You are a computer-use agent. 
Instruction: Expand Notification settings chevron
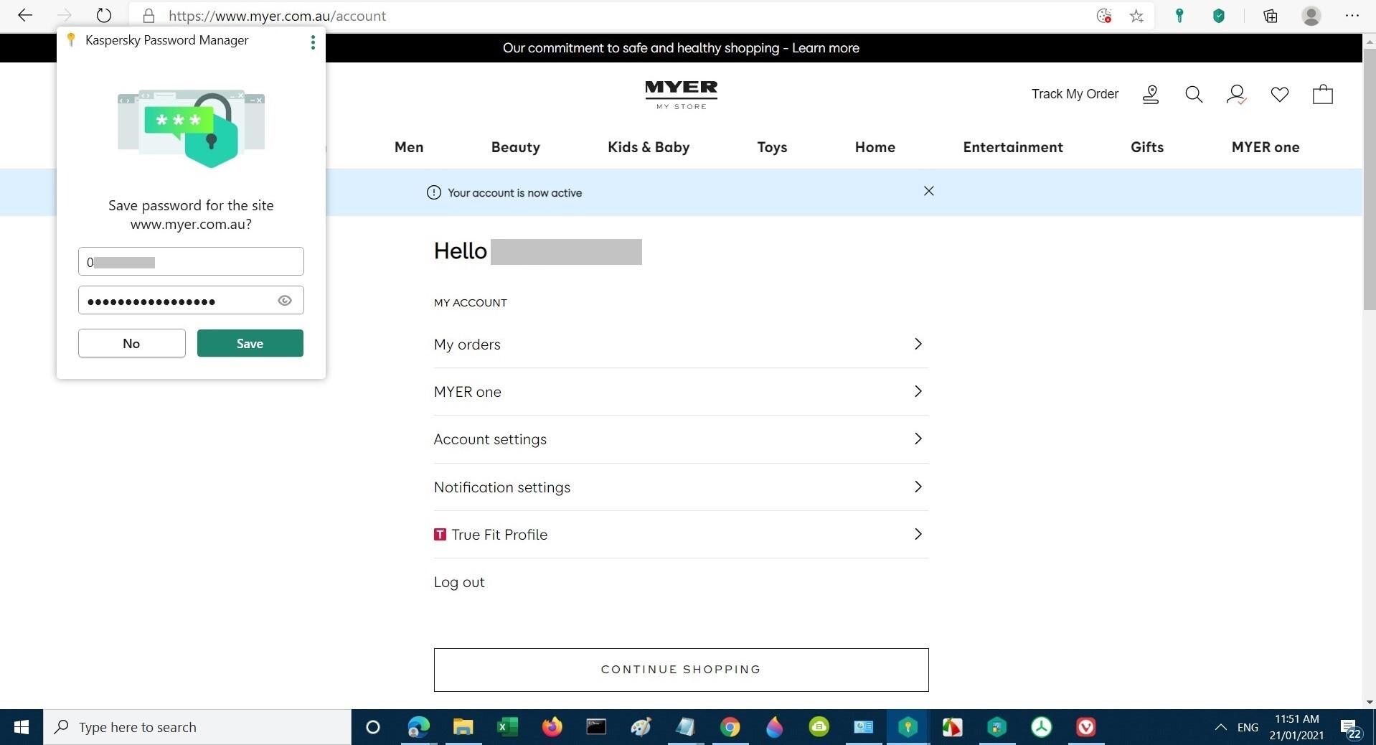[918, 487]
